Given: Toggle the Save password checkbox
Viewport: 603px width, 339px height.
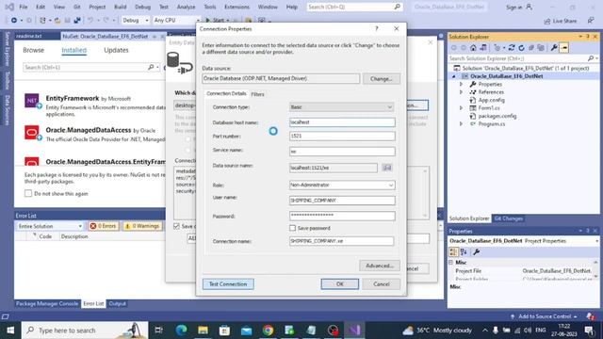Looking at the screenshot, I should click(x=293, y=228).
